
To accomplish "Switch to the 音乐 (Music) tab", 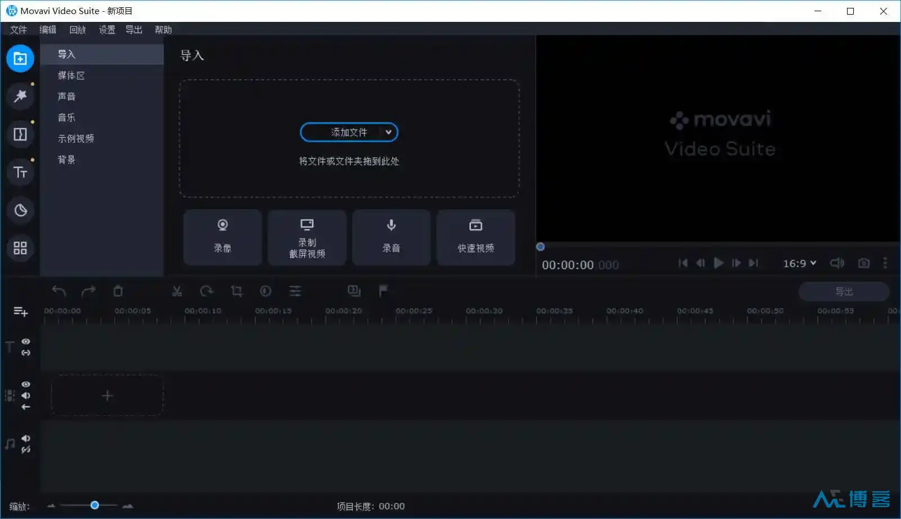I will pyautogui.click(x=66, y=117).
